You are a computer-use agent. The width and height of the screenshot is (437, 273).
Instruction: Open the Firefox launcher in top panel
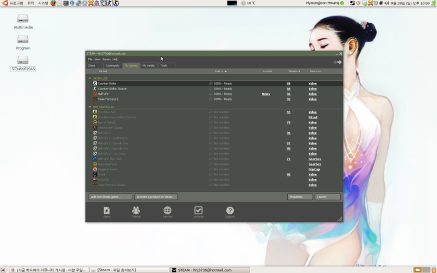[x=53, y=3]
